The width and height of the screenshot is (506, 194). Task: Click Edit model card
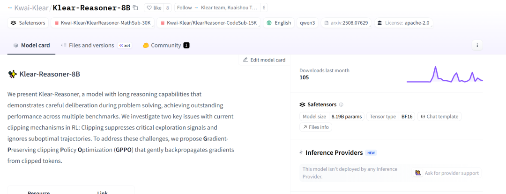tap(264, 59)
